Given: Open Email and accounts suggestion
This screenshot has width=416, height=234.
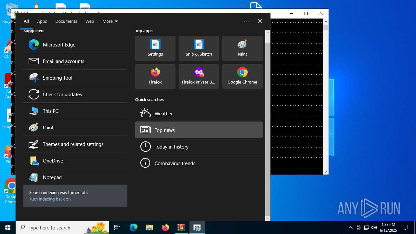Looking at the screenshot, I should click(x=75, y=61).
